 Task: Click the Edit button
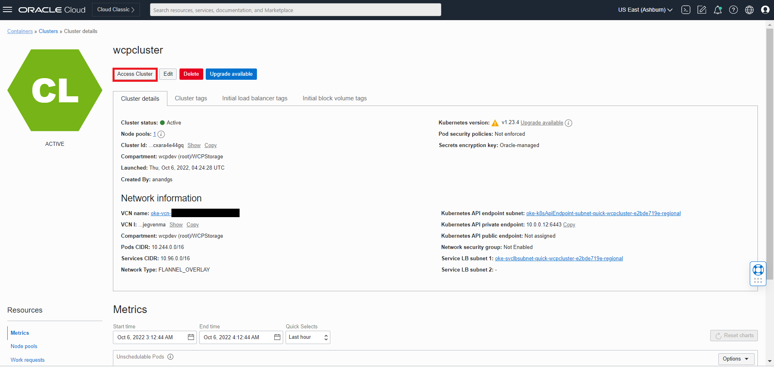168,74
